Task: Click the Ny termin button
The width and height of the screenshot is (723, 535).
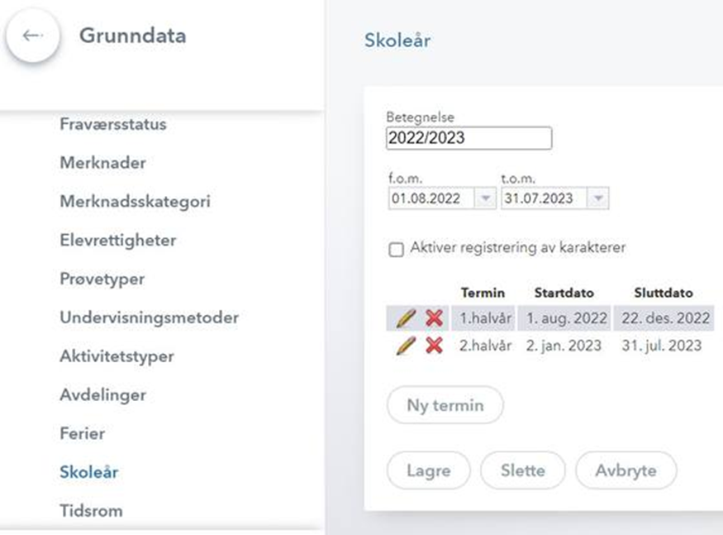Action: (x=445, y=406)
